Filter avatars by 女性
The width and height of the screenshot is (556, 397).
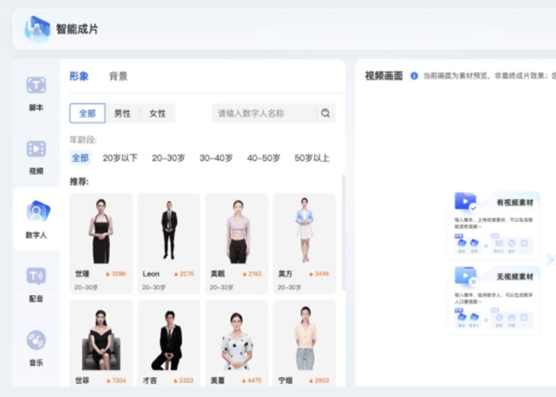(x=158, y=113)
